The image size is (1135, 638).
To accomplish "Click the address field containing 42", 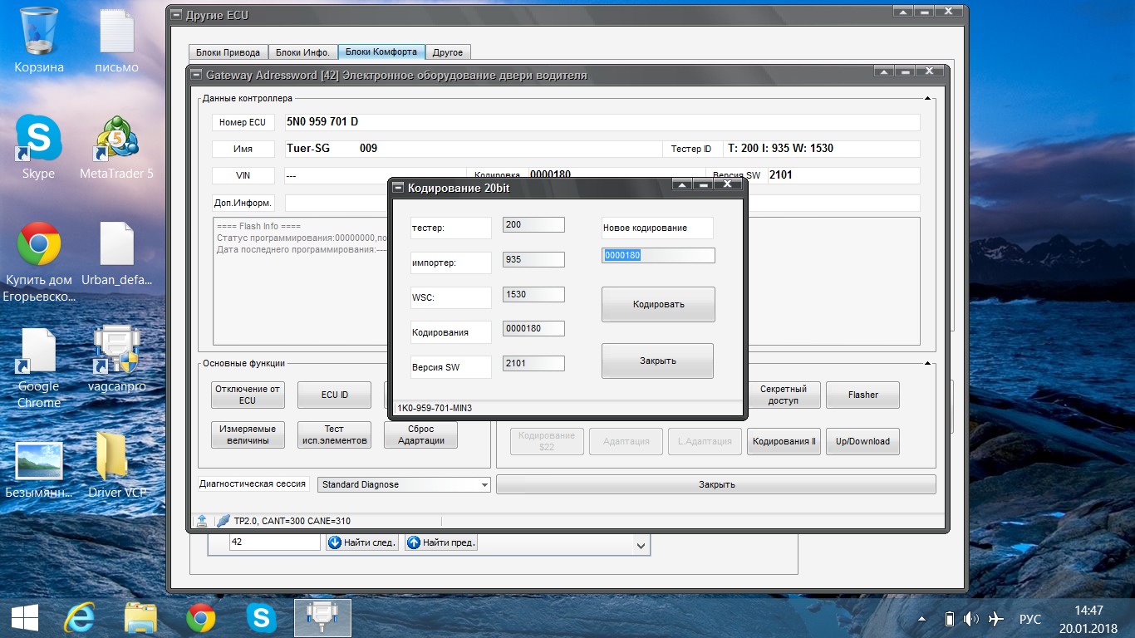I will click(x=274, y=542).
